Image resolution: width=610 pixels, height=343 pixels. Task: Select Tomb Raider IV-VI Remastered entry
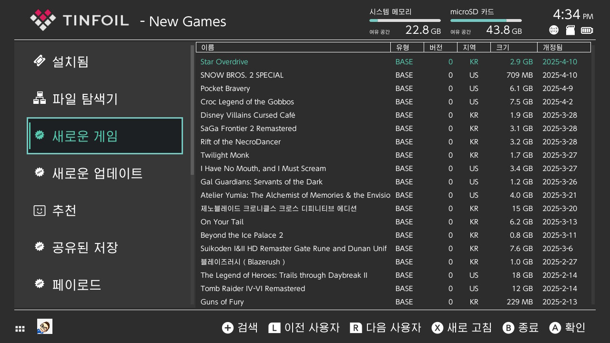[394, 288]
